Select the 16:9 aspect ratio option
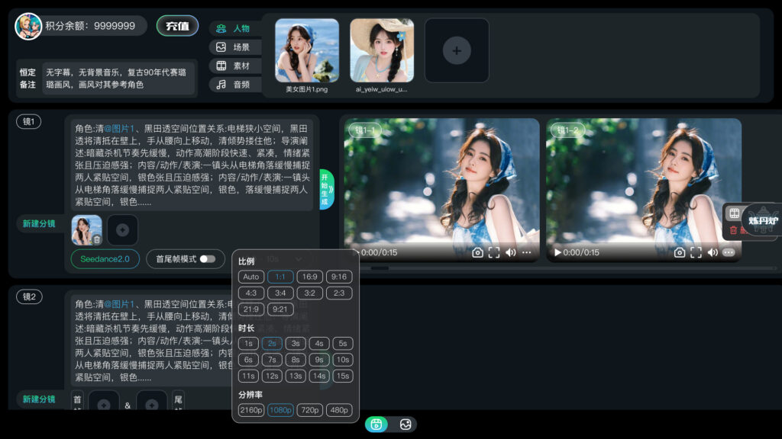 309,277
